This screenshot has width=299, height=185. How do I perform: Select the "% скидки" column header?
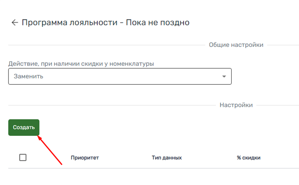coord(248,158)
